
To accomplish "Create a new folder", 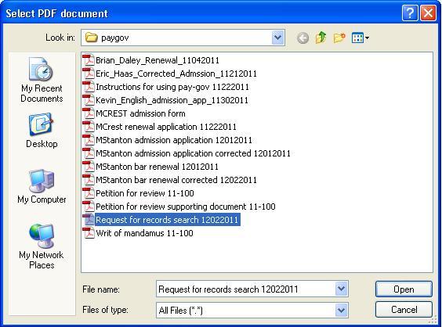I will (x=339, y=38).
